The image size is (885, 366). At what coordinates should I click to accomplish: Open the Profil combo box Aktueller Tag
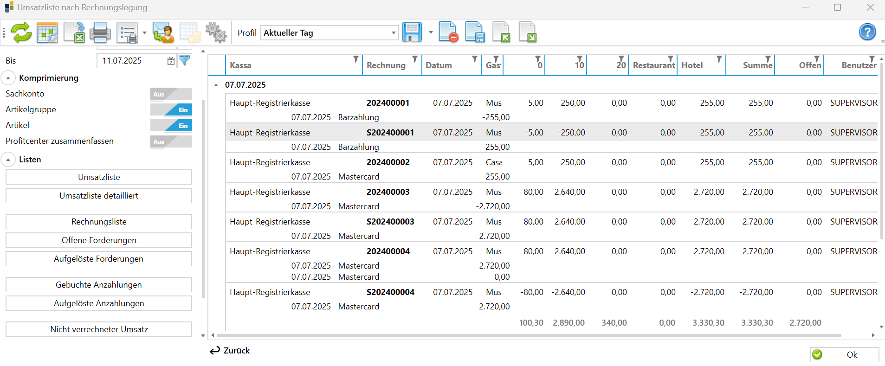click(329, 33)
